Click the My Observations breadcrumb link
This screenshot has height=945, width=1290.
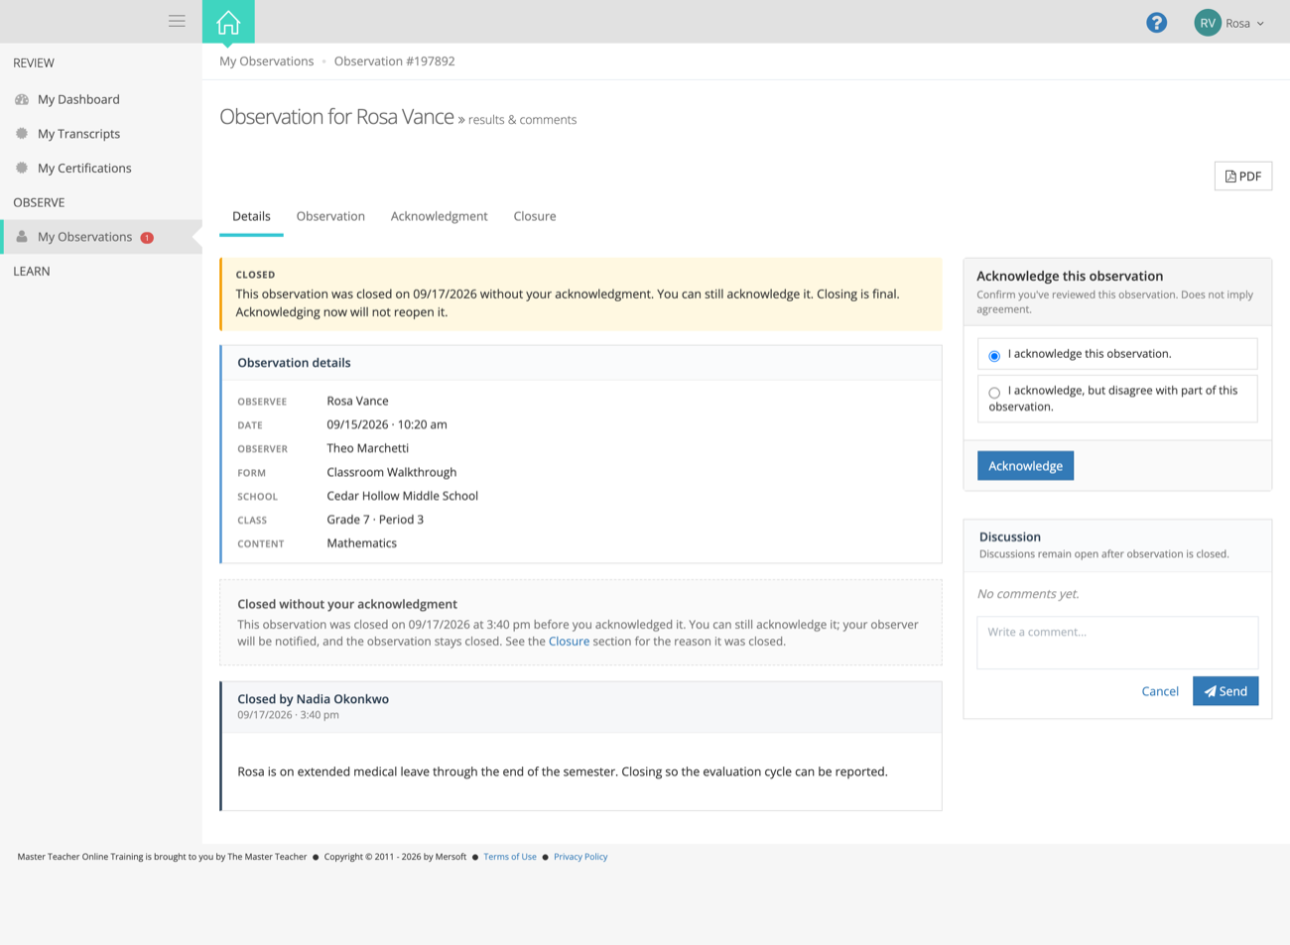coord(266,61)
